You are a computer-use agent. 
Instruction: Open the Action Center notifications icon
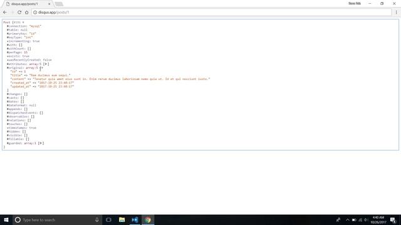(393, 220)
